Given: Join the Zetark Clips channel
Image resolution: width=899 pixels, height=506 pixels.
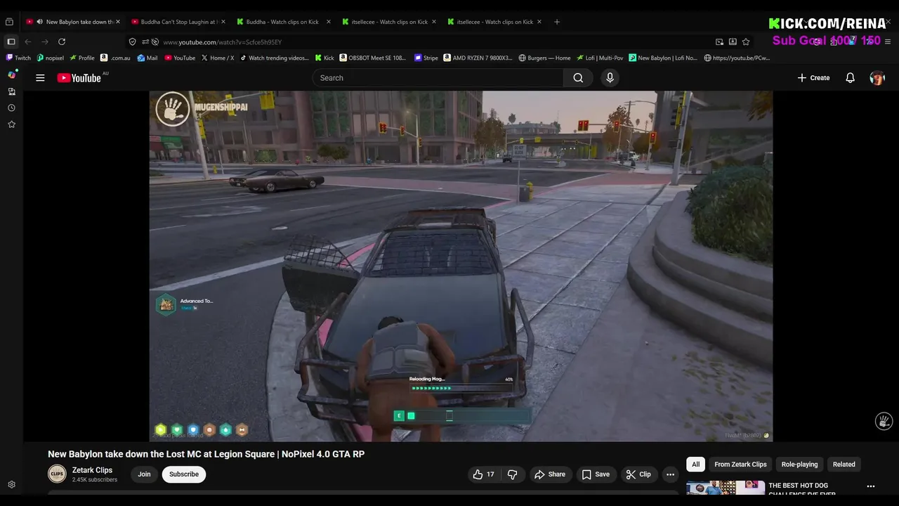Looking at the screenshot, I should click(x=144, y=474).
